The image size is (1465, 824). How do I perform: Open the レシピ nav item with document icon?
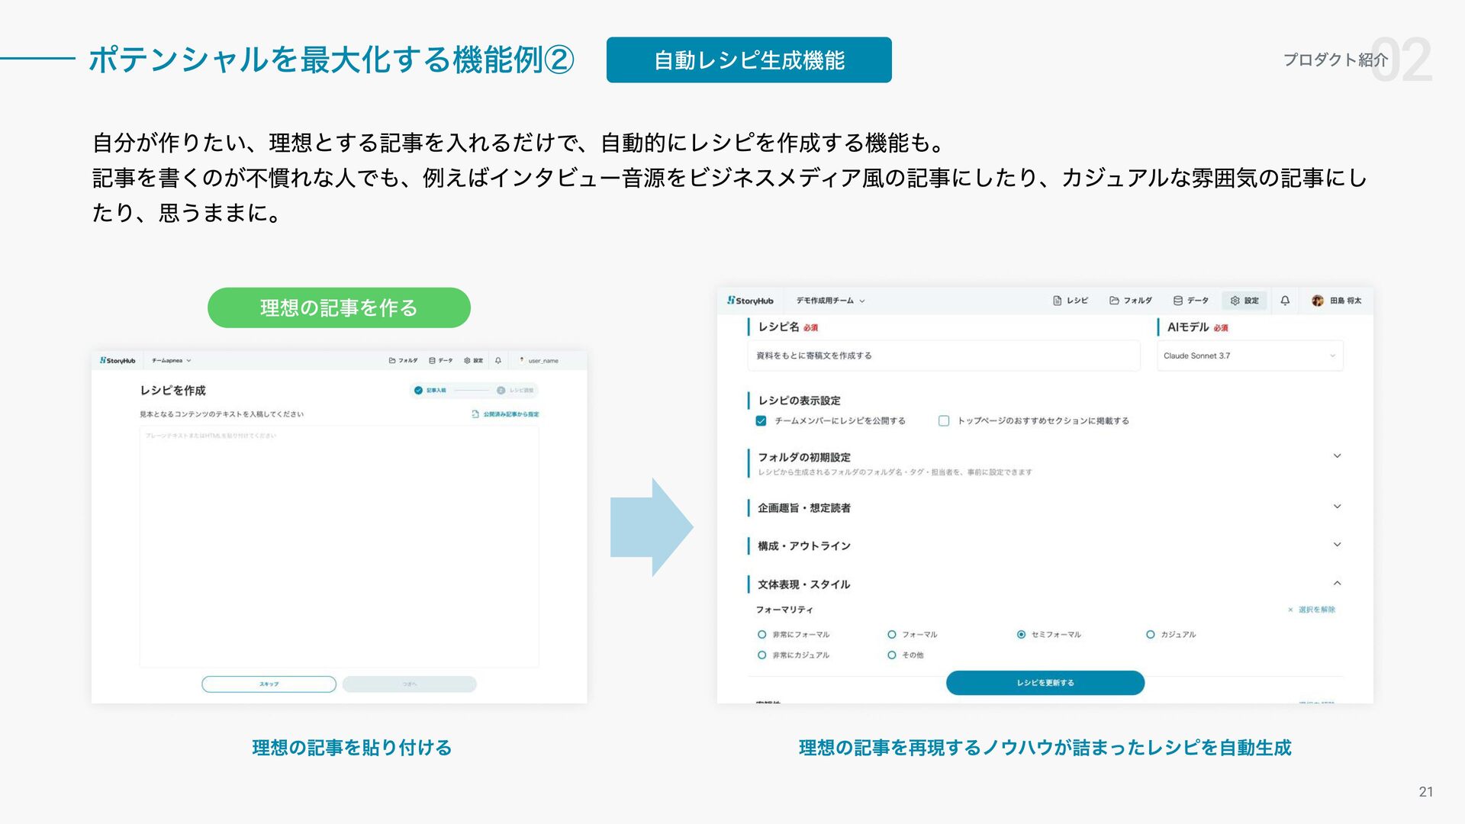tap(1070, 301)
